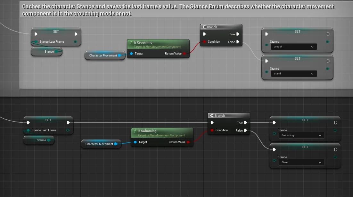Select the Branch node header connected to Is Crouching
The image size is (353, 197).
pos(221,27)
